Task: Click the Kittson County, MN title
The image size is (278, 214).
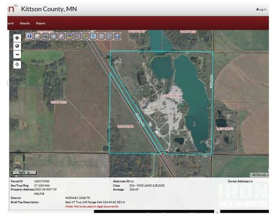Action: pyautogui.click(x=49, y=9)
